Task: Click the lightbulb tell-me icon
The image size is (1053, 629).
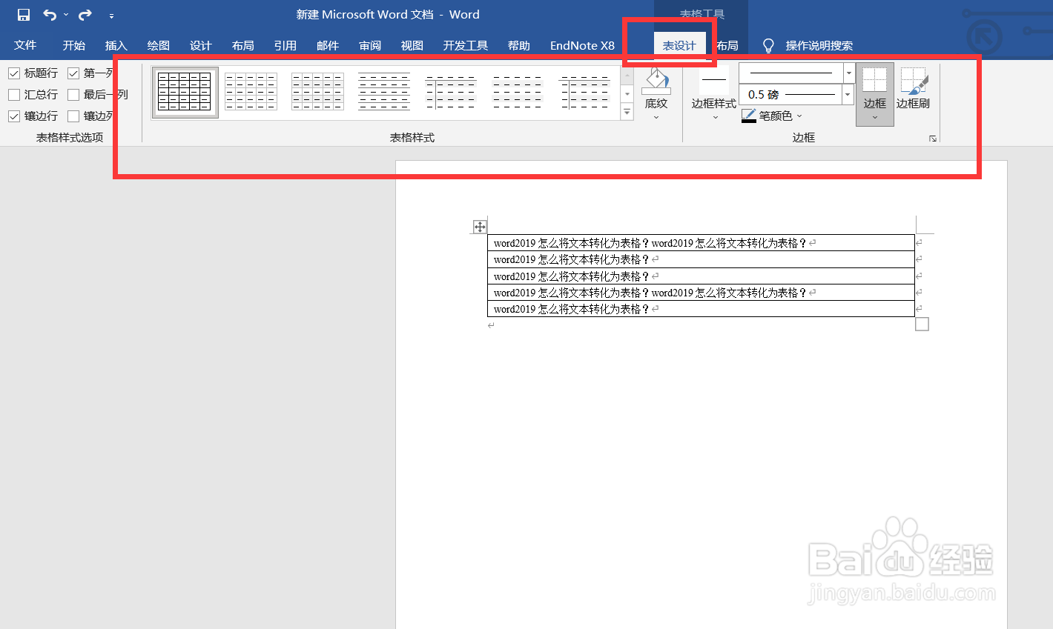Action: click(x=768, y=45)
